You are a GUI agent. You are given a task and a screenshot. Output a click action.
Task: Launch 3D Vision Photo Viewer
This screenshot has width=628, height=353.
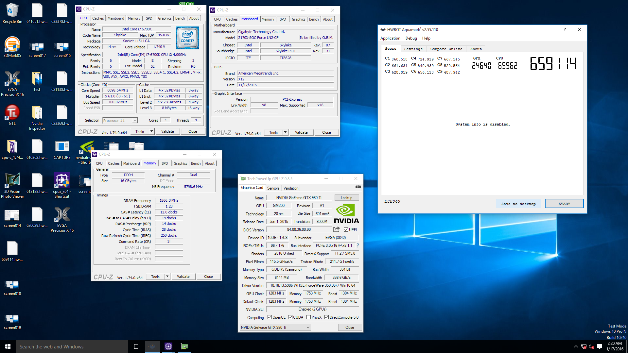pyautogui.click(x=12, y=186)
